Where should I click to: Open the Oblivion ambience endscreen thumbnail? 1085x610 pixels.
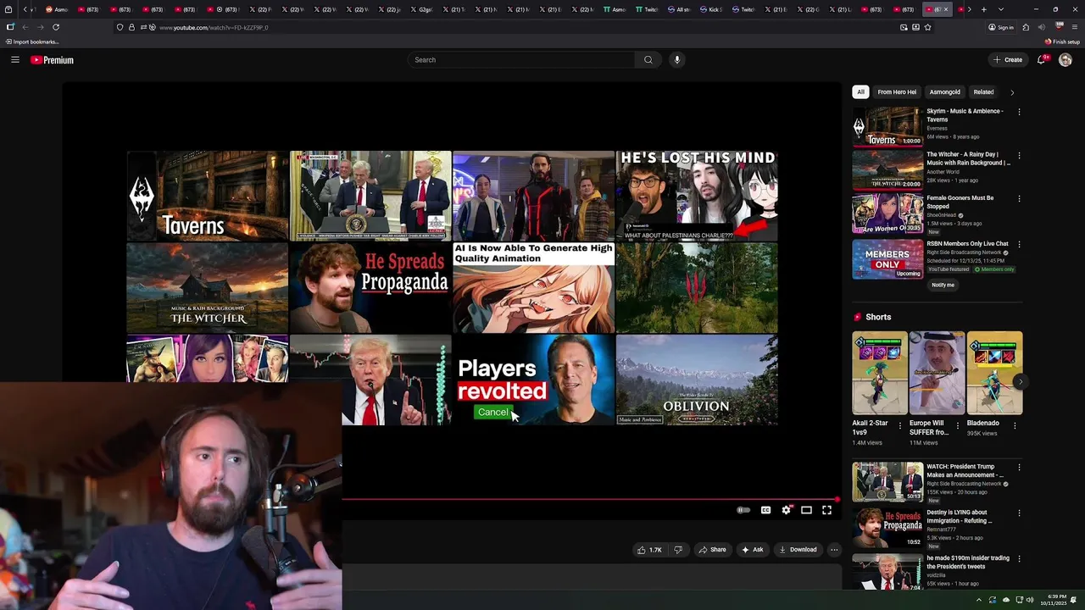tap(697, 380)
